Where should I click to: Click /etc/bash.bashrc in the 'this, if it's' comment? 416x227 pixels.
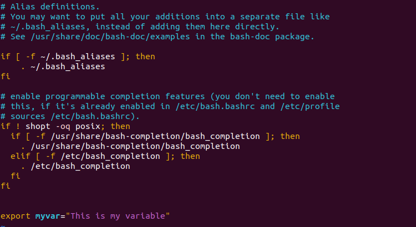coord(215,106)
